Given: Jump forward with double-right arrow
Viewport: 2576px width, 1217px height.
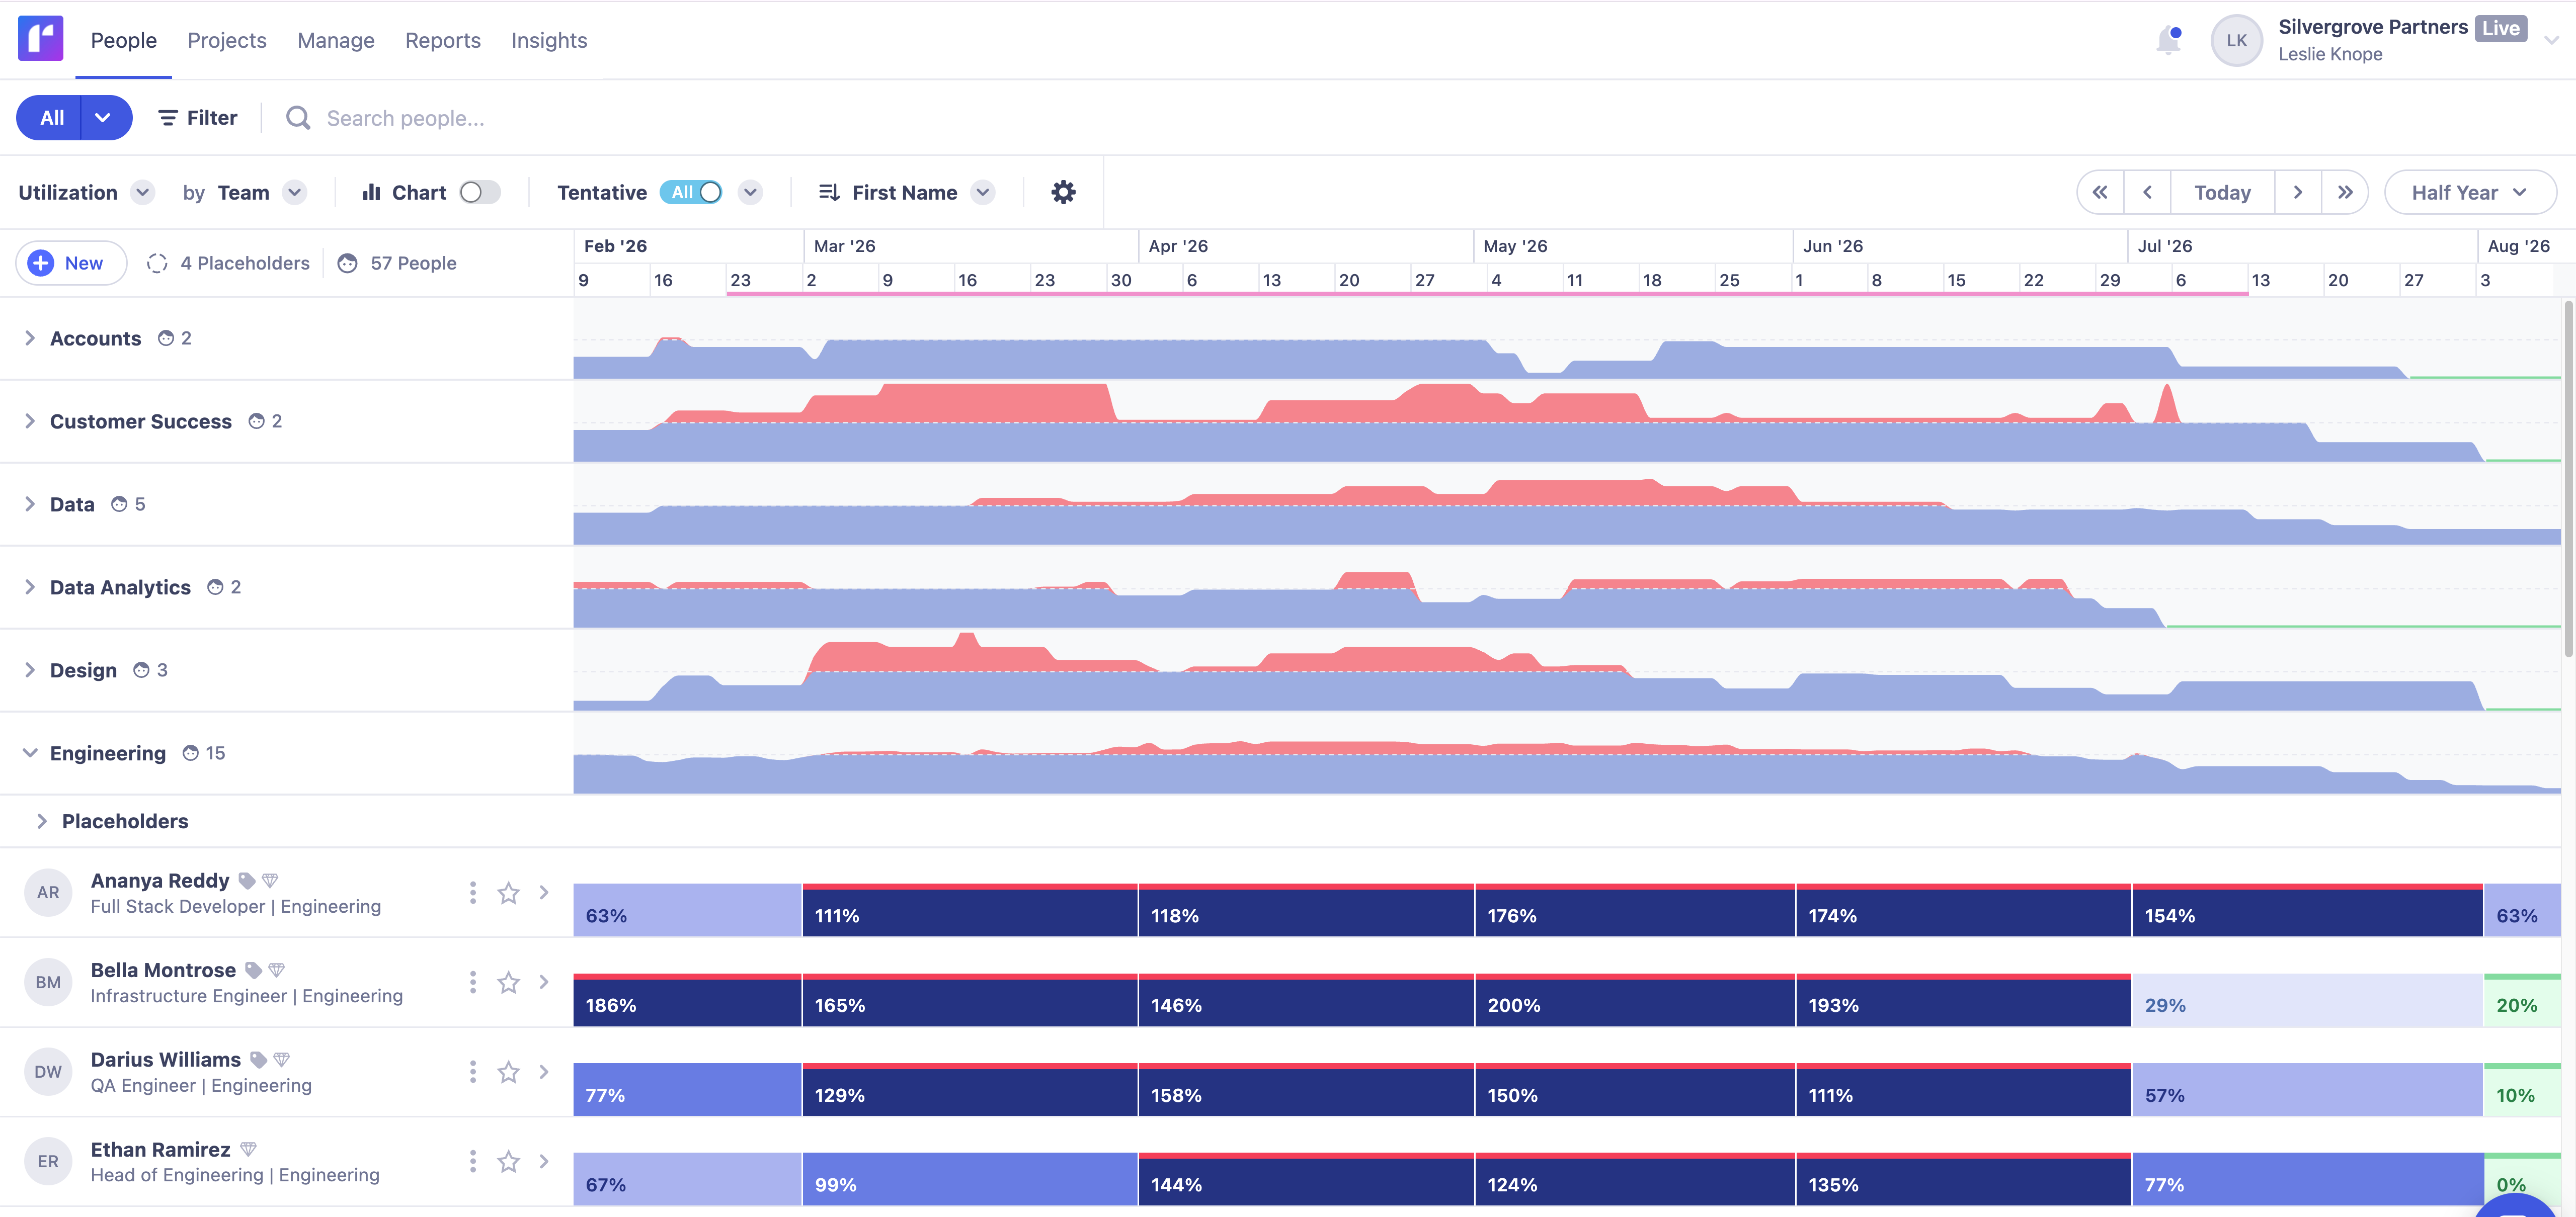Looking at the screenshot, I should (2344, 192).
